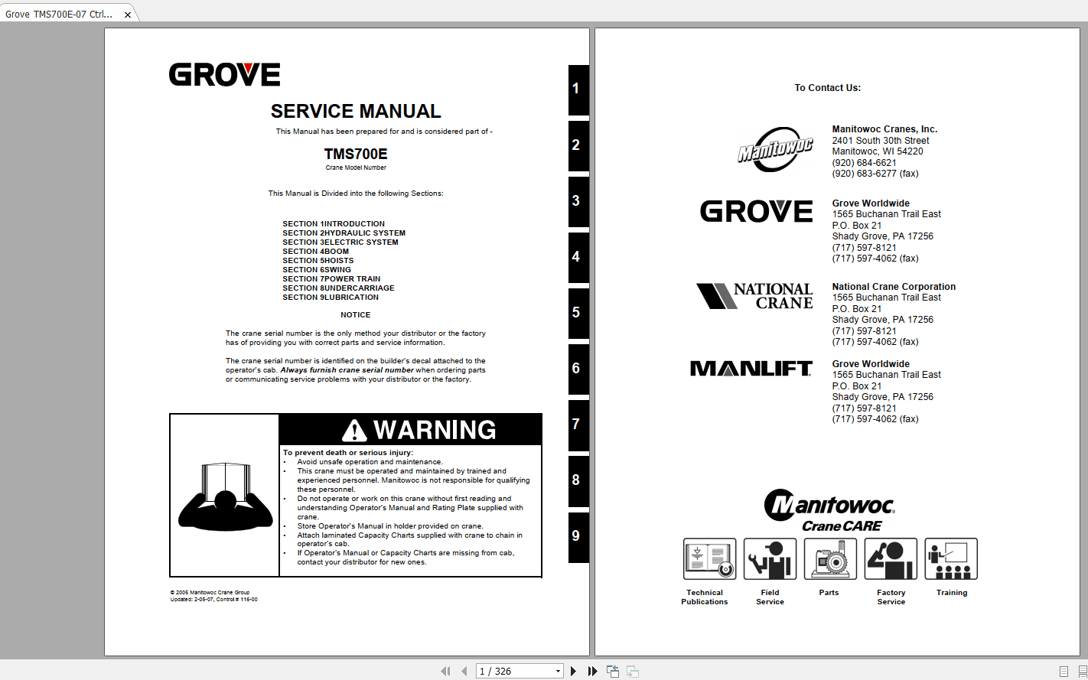The height and width of the screenshot is (680, 1088).
Task: Click section tab number 5
Action: [x=578, y=313]
